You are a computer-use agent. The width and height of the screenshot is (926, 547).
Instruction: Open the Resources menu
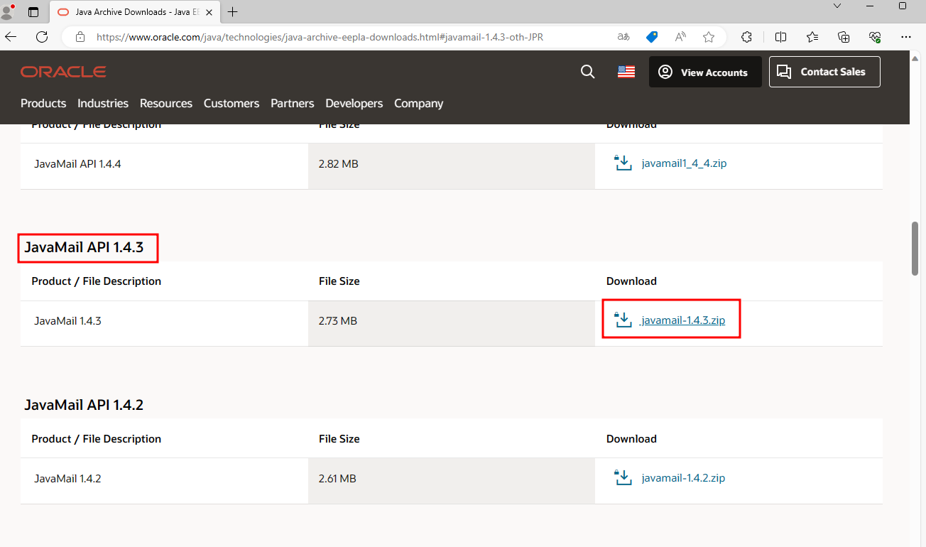pos(166,103)
